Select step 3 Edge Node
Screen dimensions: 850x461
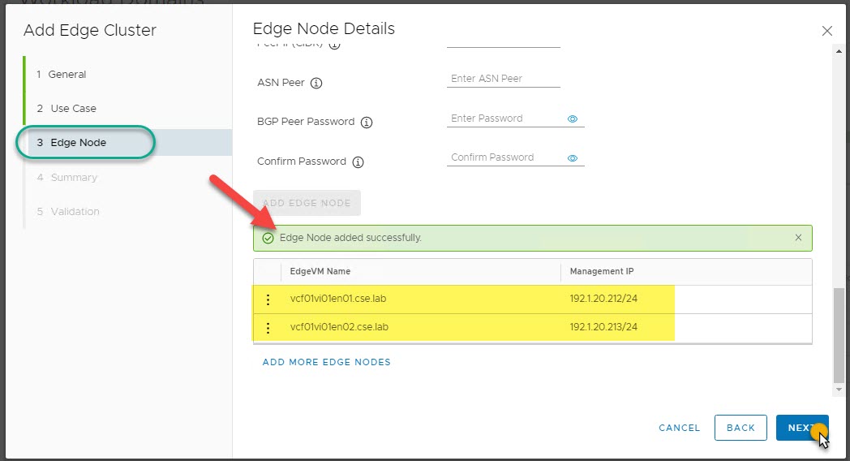78,143
